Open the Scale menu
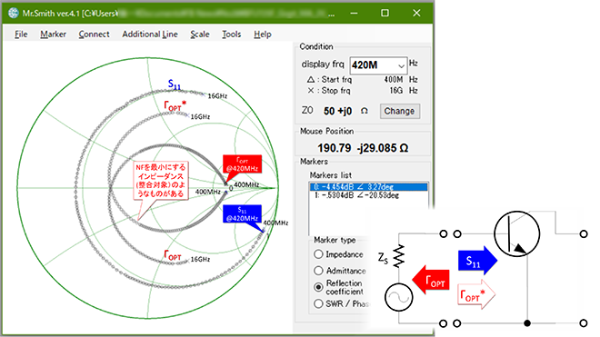The image size is (600, 337). click(200, 34)
